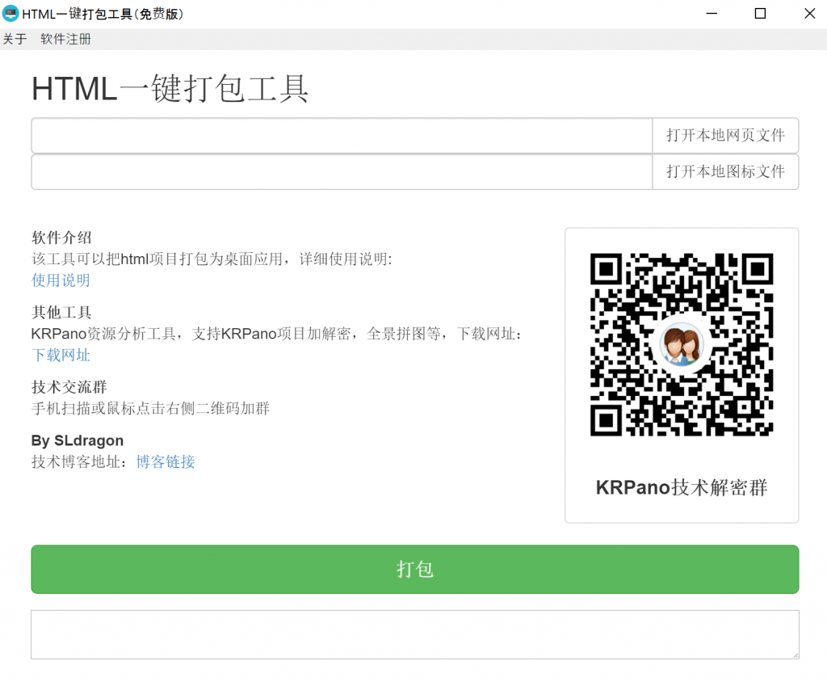The image size is (827, 682).
Task: Open the 关于 menu
Action: [15, 39]
